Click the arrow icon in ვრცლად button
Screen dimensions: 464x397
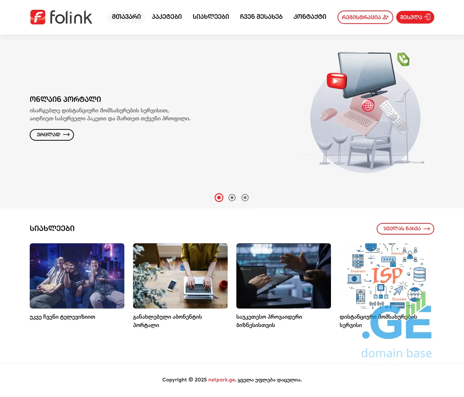click(66, 135)
